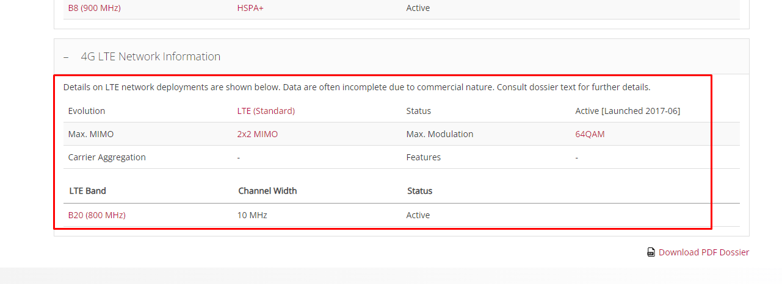The image size is (782, 284).
Task: Click the Evolution row label
Action: [x=87, y=111]
